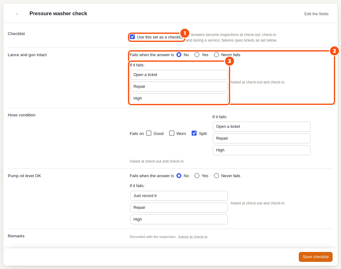Click the Remarks label
Screen dimensions: 341x269
tap(16, 236)
